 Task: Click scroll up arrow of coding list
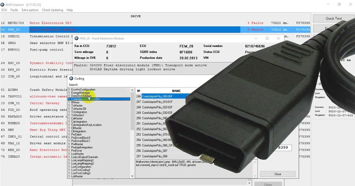132,90
